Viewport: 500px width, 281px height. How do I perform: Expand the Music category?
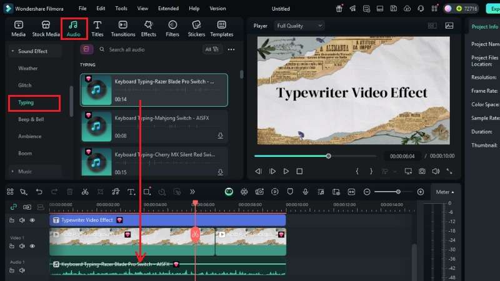click(12, 171)
